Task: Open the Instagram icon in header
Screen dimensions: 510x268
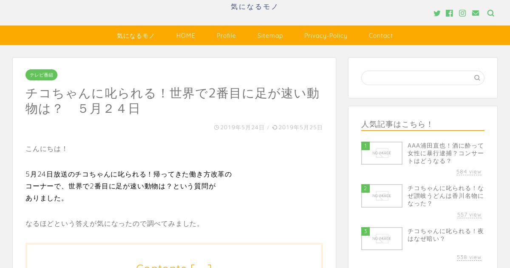Action: point(462,13)
